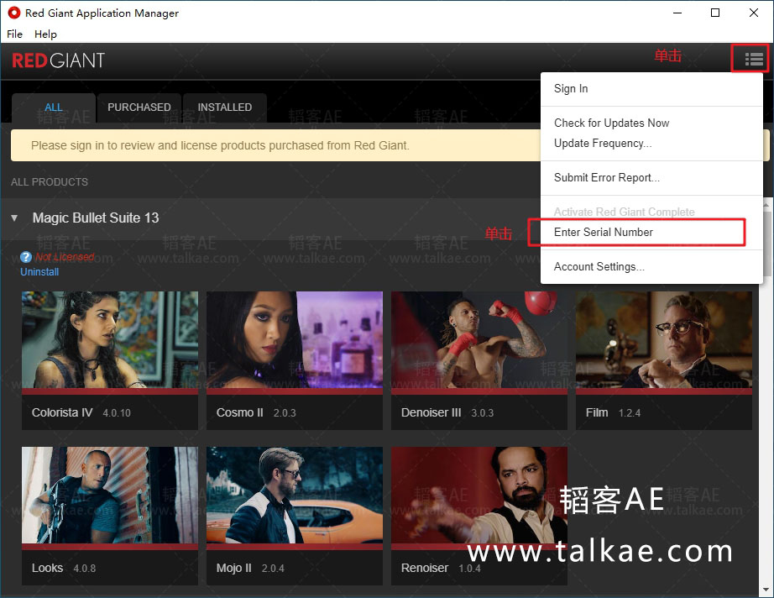Screen dimensions: 774x598
Task: Click the Mojo II 2.0.4 label
Action: click(x=250, y=569)
